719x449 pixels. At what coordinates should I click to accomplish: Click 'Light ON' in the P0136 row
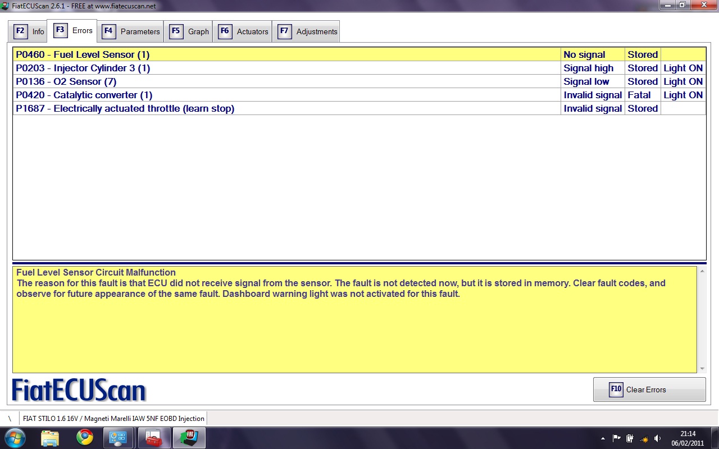pos(683,81)
